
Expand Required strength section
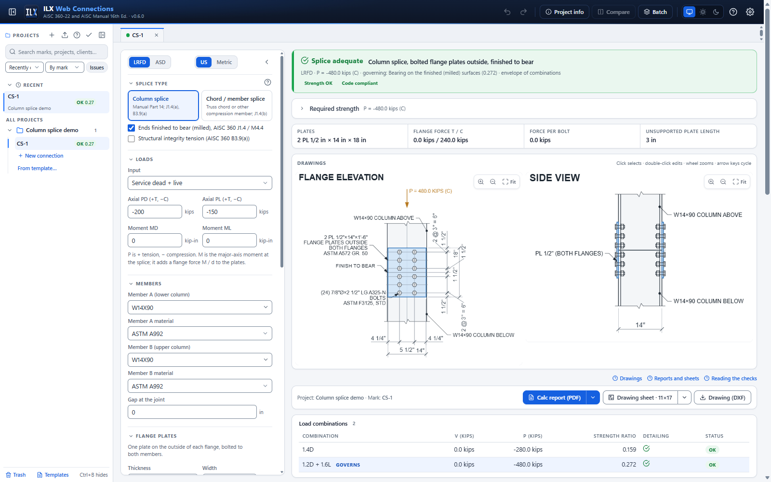[x=524, y=108]
